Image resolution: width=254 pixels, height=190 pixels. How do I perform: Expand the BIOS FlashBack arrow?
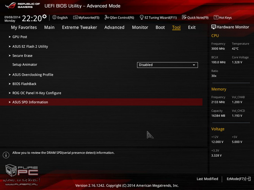9,84
